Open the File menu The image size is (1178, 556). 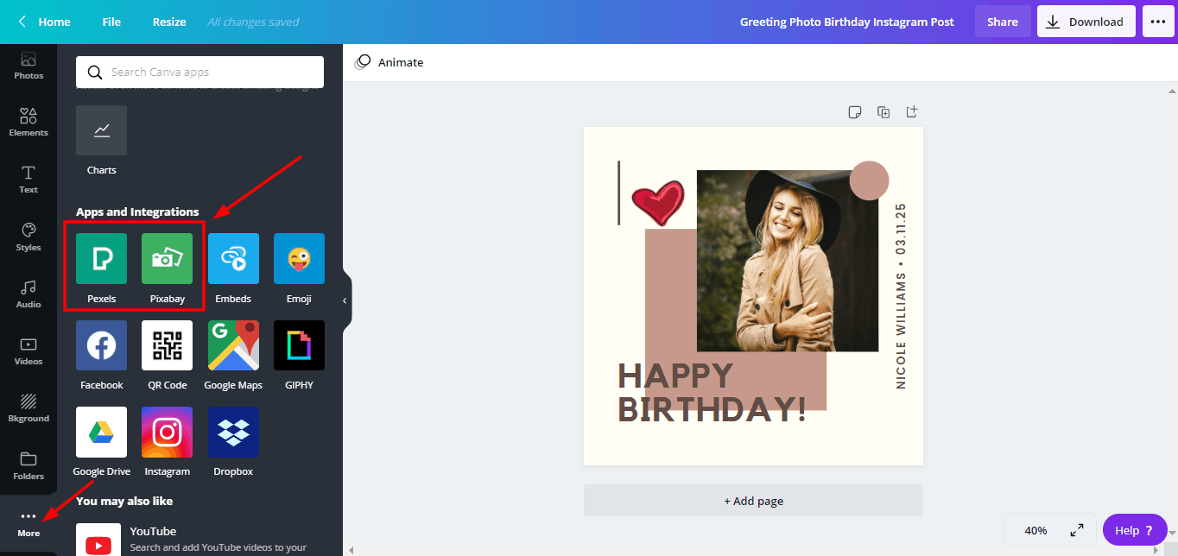click(x=111, y=22)
